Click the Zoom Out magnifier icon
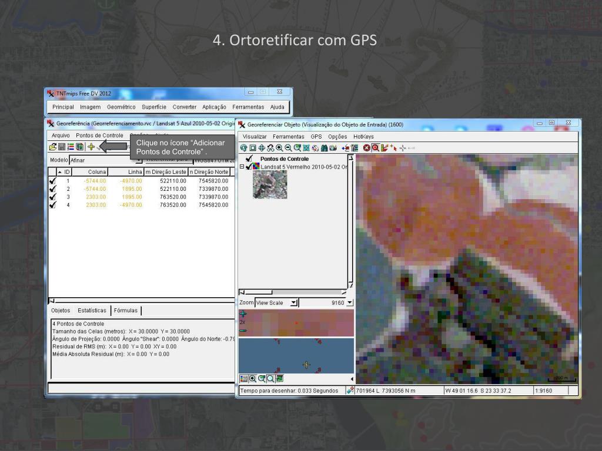This screenshot has height=451, width=602. click(x=288, y=148)
